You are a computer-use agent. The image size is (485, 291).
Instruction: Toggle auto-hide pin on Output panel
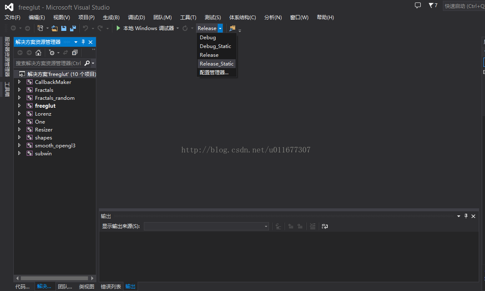(466, 216)
